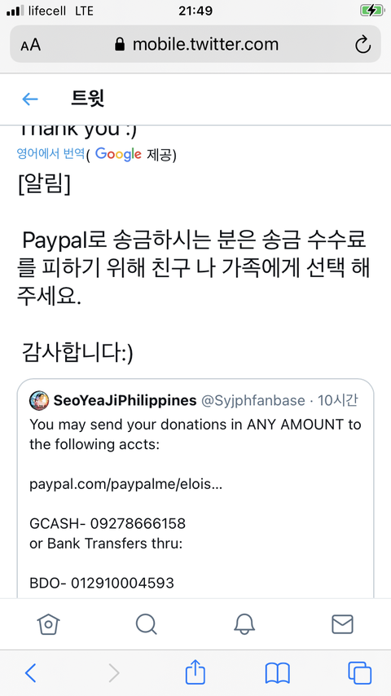
Task: Open the Safari bookmarks book icon
Action: pos(278,673)
